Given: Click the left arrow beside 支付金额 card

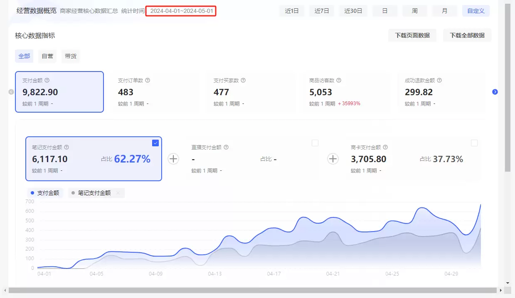Looking at the screenshot, I should (10, 92).
